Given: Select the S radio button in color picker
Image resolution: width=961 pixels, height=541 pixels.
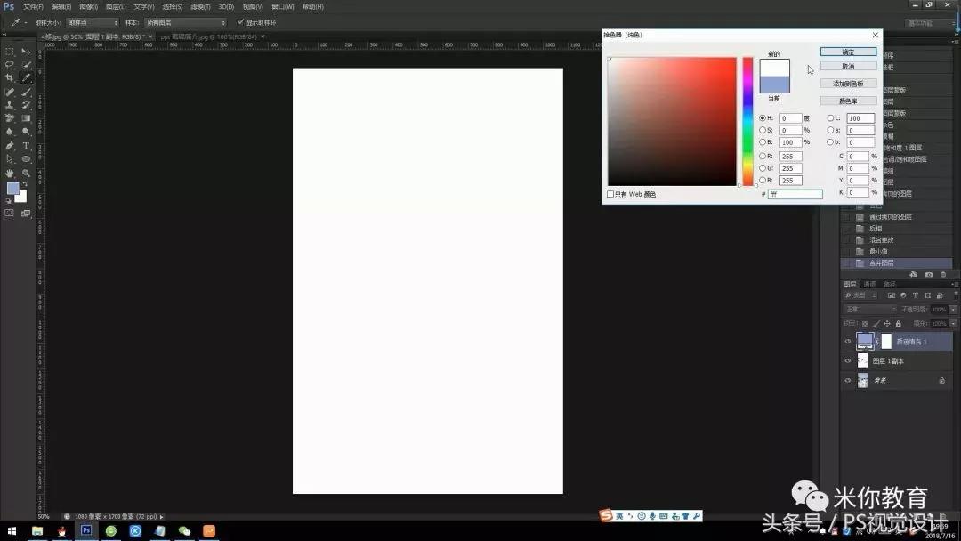Looking at the screenshot, I should pos(763,130).
